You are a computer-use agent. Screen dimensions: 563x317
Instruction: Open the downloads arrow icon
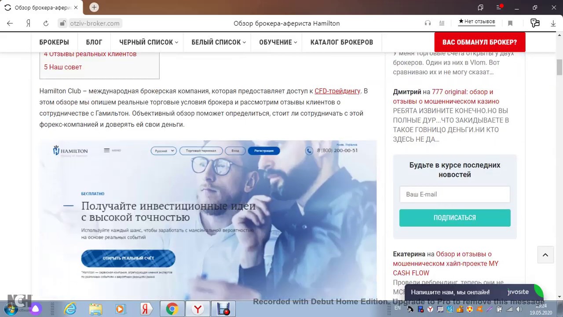click(x=553, y=23)
